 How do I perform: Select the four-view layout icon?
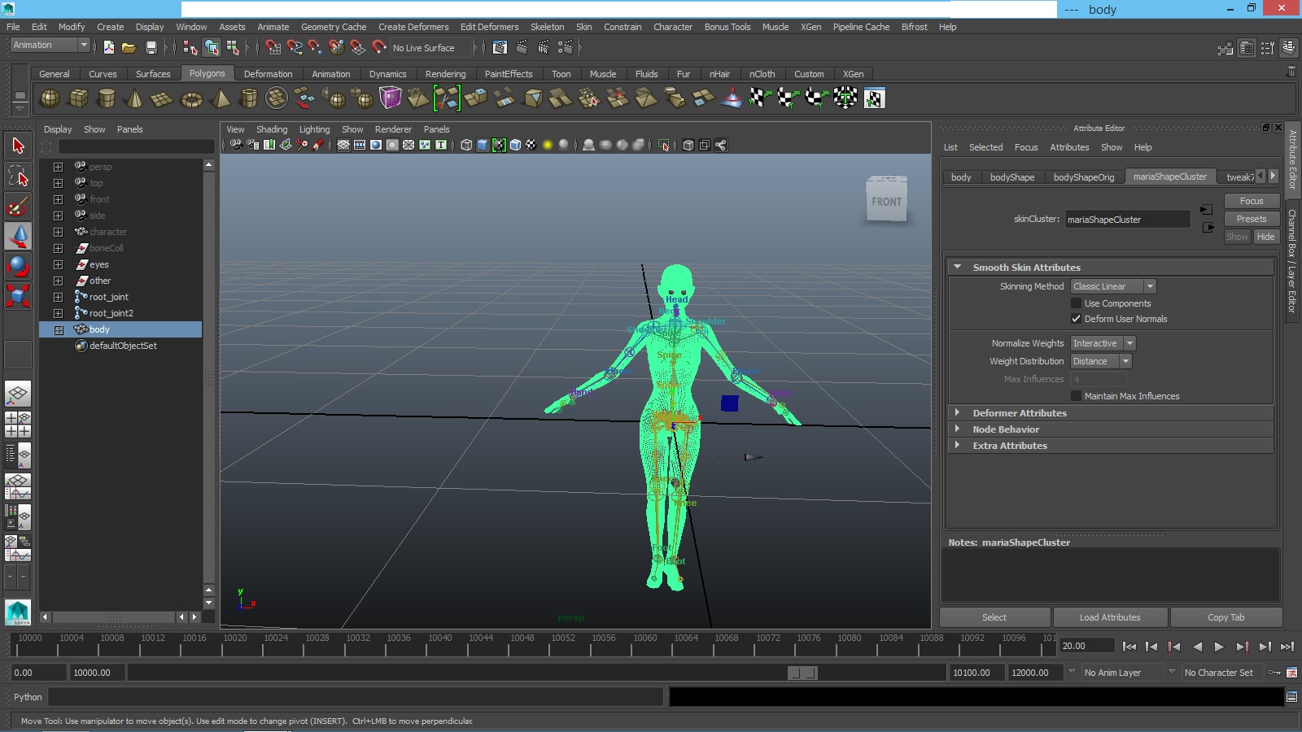(18, 425)
